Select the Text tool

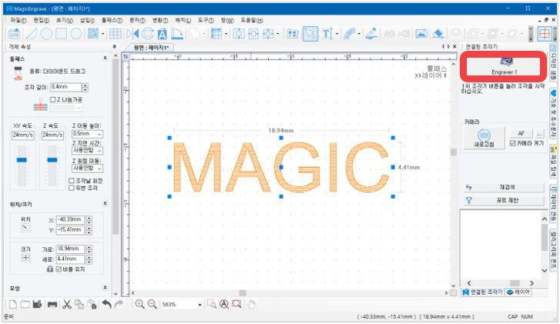click(x=327, y=34)
